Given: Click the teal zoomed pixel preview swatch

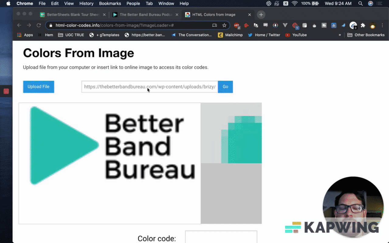Looking at the screenshot, I should click(231, 133).
